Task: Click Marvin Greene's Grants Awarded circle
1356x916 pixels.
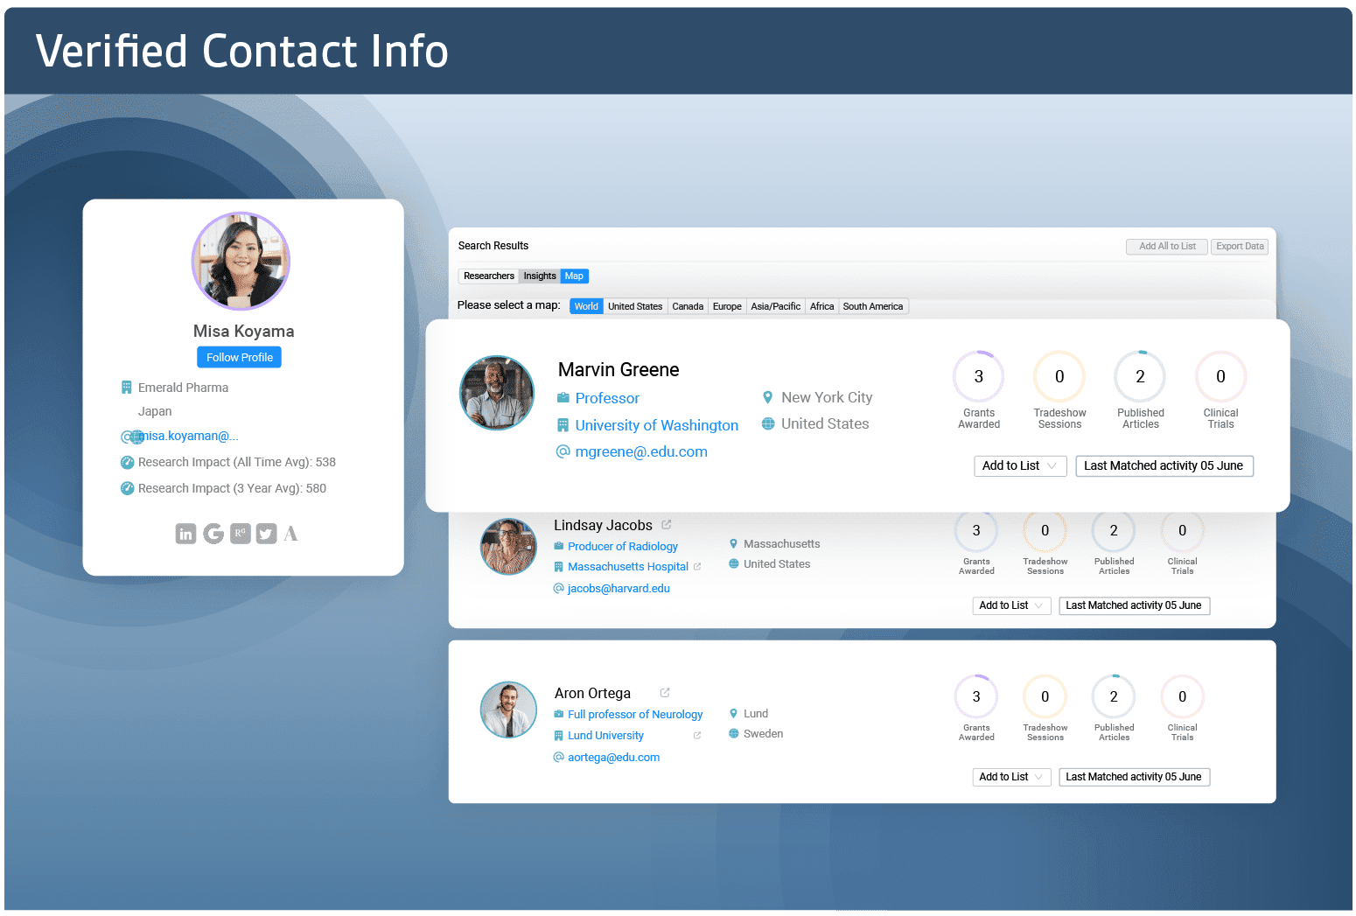Action: click(978, 377)
